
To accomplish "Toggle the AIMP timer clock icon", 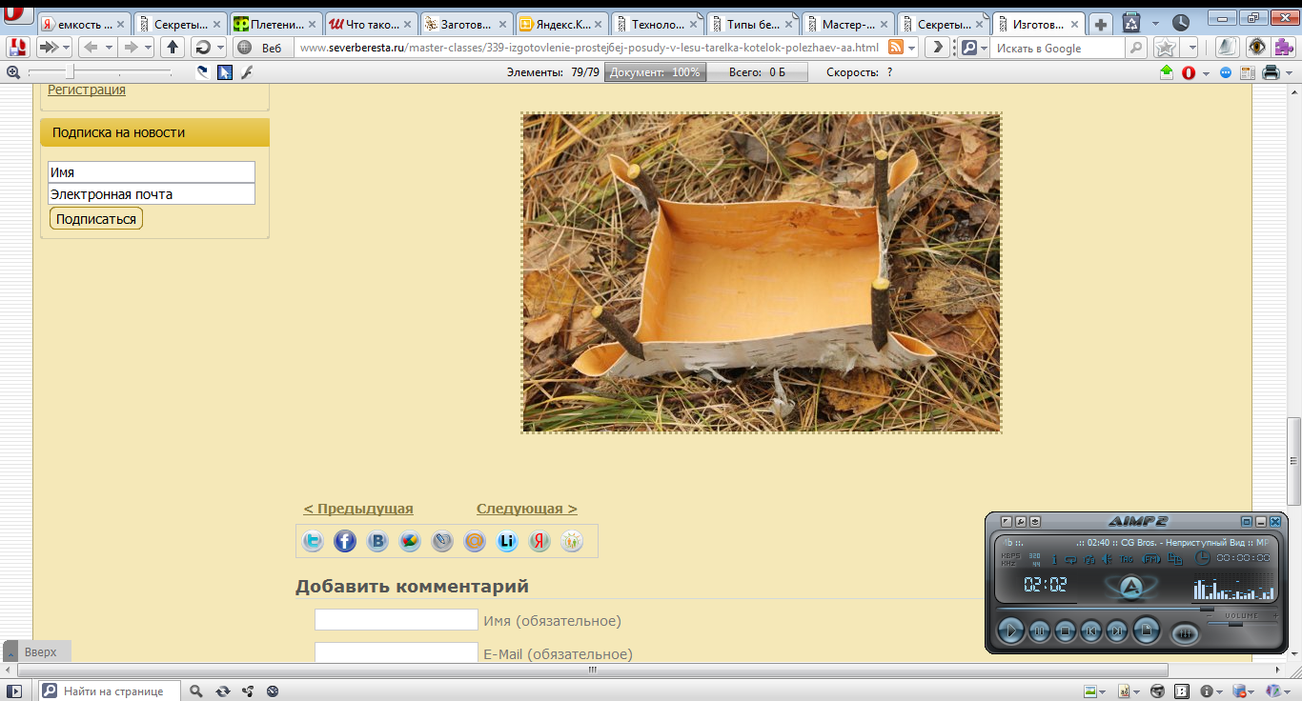I will tap(1202, 557).
